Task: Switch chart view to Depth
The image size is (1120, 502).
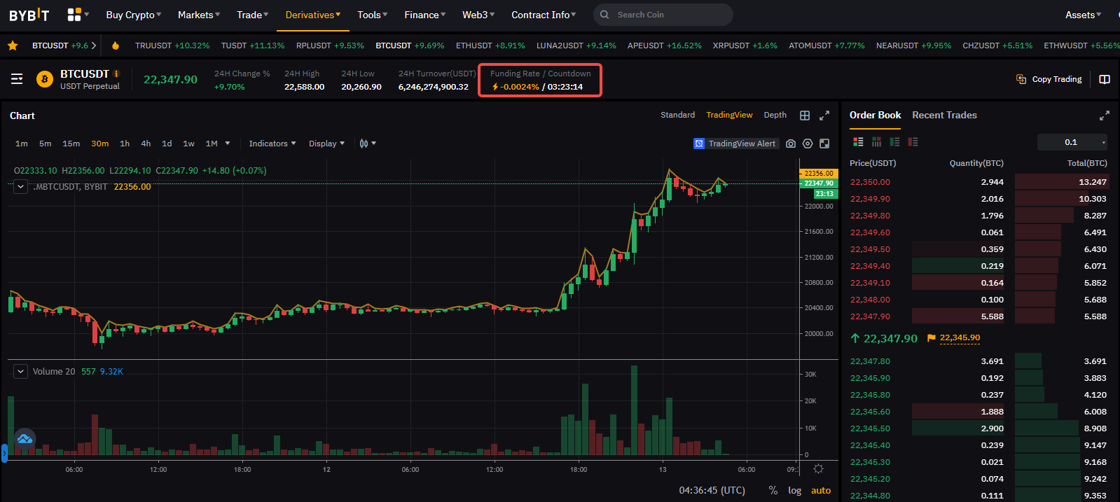Action: (775, 115)
